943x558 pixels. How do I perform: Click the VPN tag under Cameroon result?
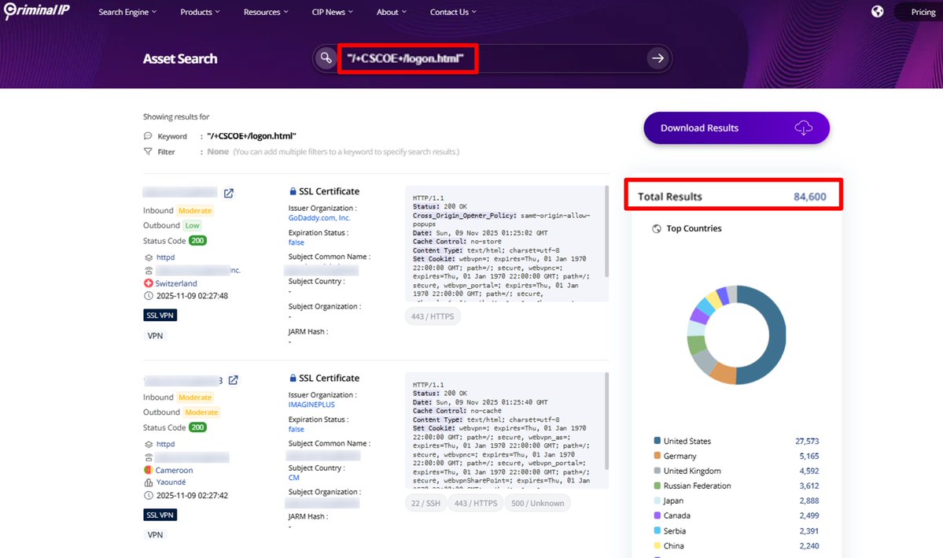[155, 534]
